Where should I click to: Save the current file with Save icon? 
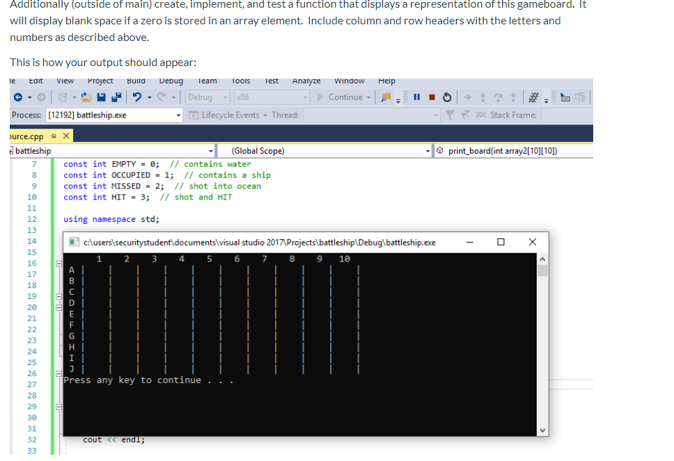click(x=102, y=97)
